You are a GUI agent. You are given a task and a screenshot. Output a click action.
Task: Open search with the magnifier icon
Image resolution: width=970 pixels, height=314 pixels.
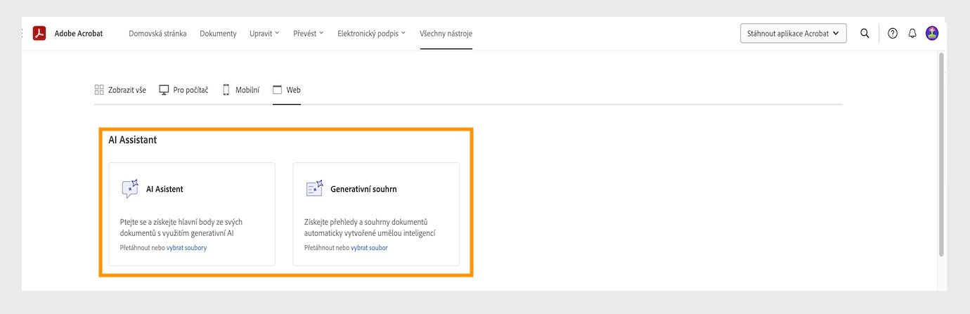pyautogui.click(x=865, y=33)
